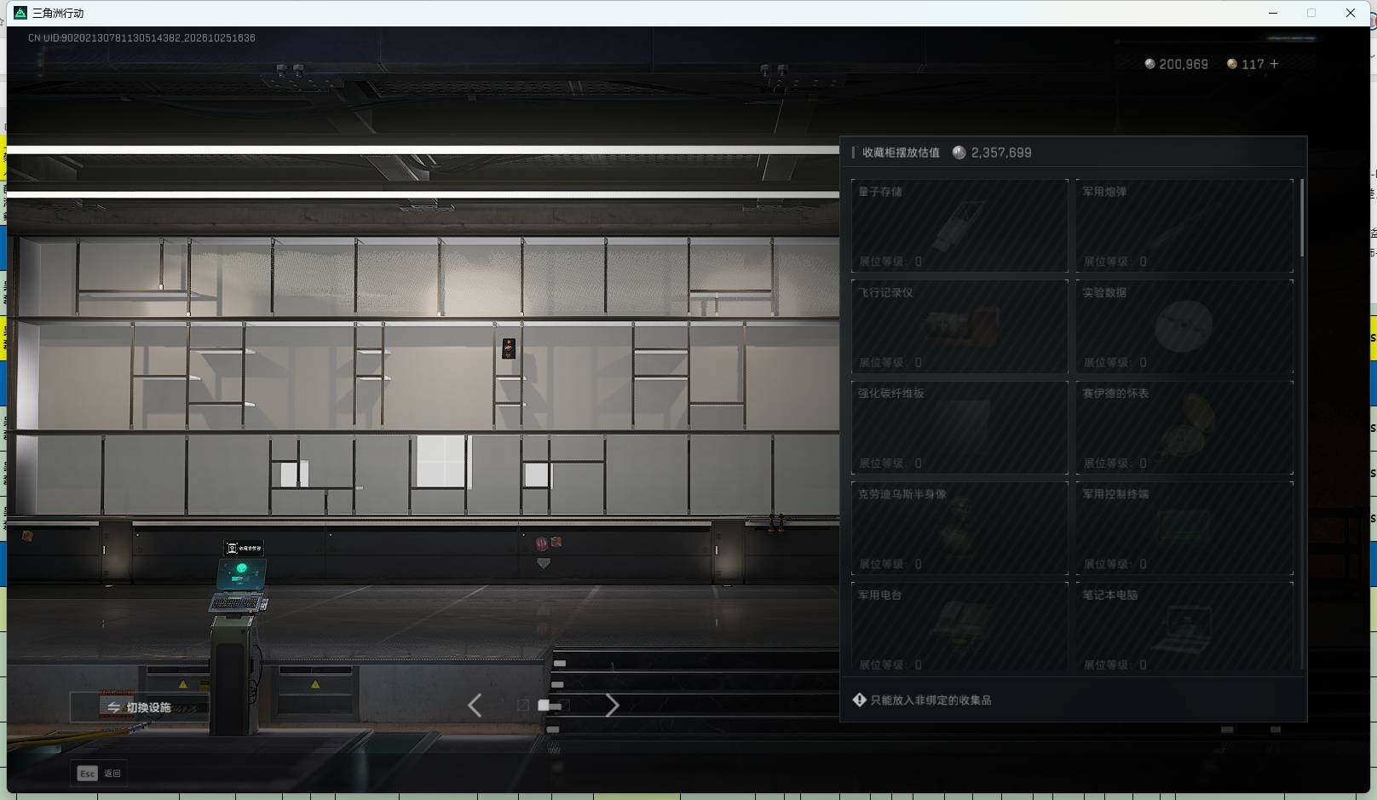1377x800 pixels.
Task: Go to the previous cabinet view arrow
Action: pos(475,705)
